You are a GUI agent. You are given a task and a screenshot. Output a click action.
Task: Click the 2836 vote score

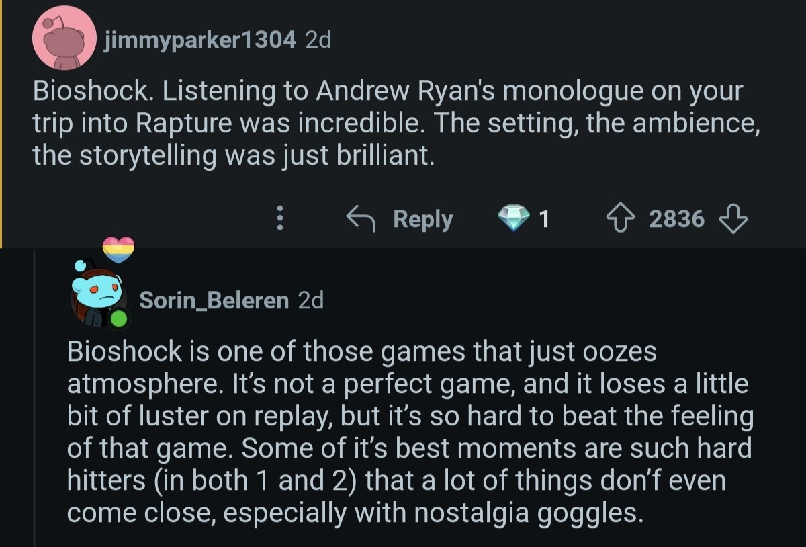(676, 219)
